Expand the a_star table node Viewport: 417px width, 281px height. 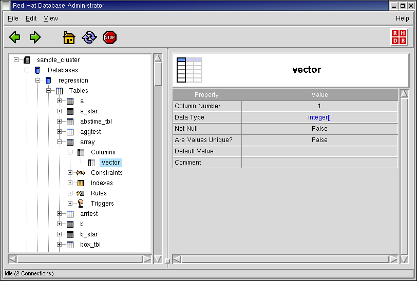(59, 111)
